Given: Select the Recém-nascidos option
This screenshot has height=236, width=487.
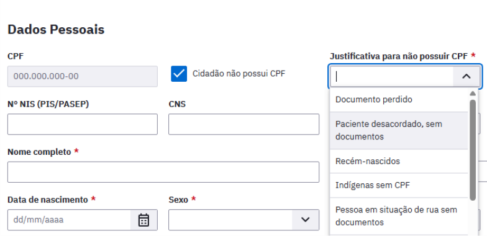Looking at the screenshot, I should pyautogui.click(x=399, y=161).
